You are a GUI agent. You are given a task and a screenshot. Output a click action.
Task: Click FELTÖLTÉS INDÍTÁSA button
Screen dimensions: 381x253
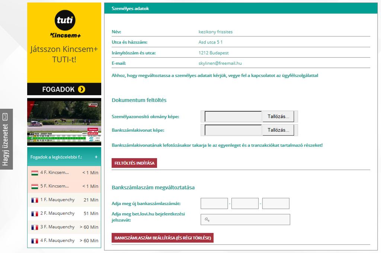point(134,163)
